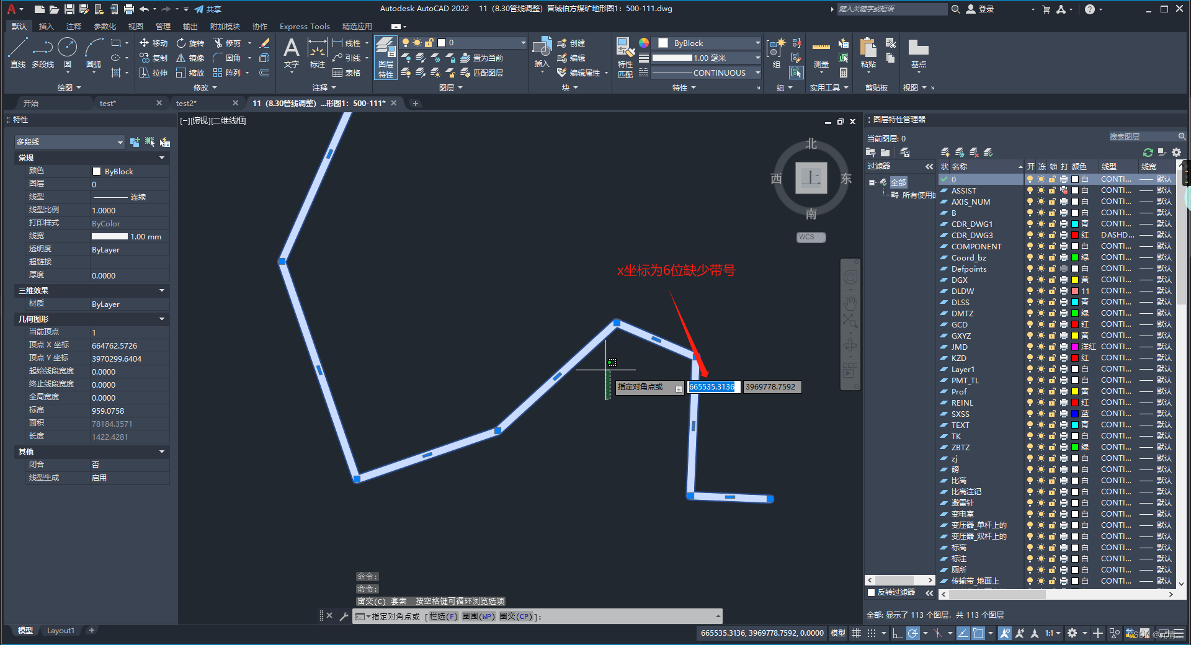Open Layer Manager settings gear
The height and width of the screenshot is (645, 1191).
1176,153
